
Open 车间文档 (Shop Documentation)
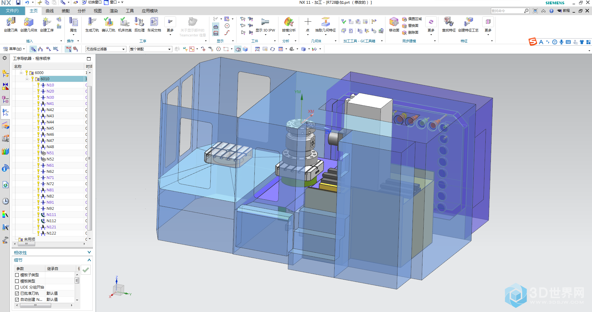(154, 24)
